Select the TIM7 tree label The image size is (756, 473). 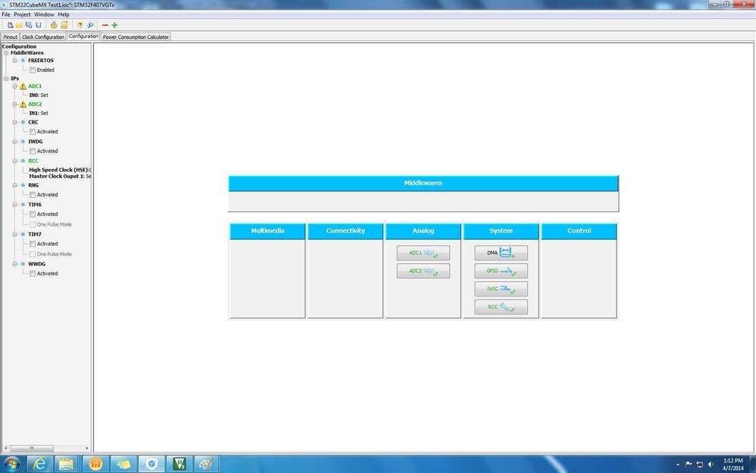(35, 234)
